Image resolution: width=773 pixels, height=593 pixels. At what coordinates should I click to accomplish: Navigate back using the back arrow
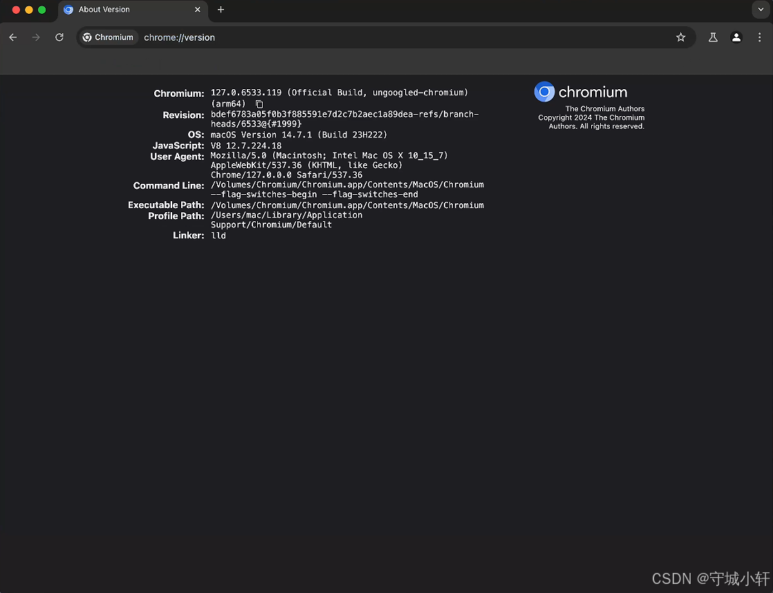[12, 37]
